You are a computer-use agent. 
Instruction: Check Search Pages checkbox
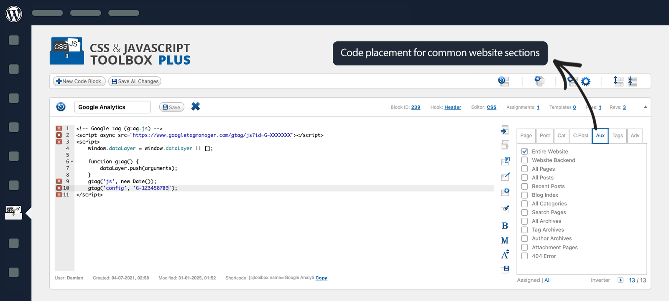(x=524, y=212)
